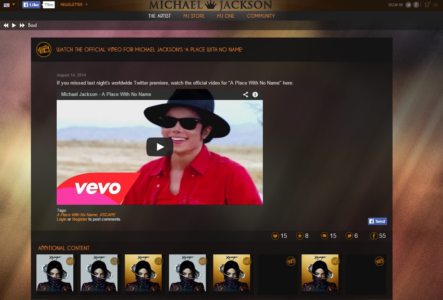Open the 'A Place With No Name' tag

pyautogui.click(x=77, y=215)
